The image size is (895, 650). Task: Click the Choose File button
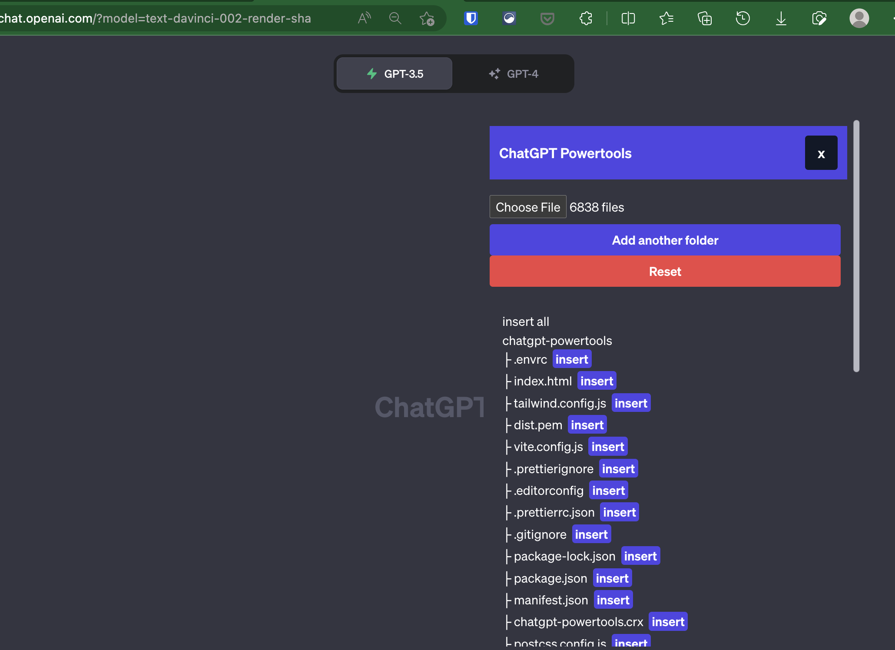coord(528,207)
